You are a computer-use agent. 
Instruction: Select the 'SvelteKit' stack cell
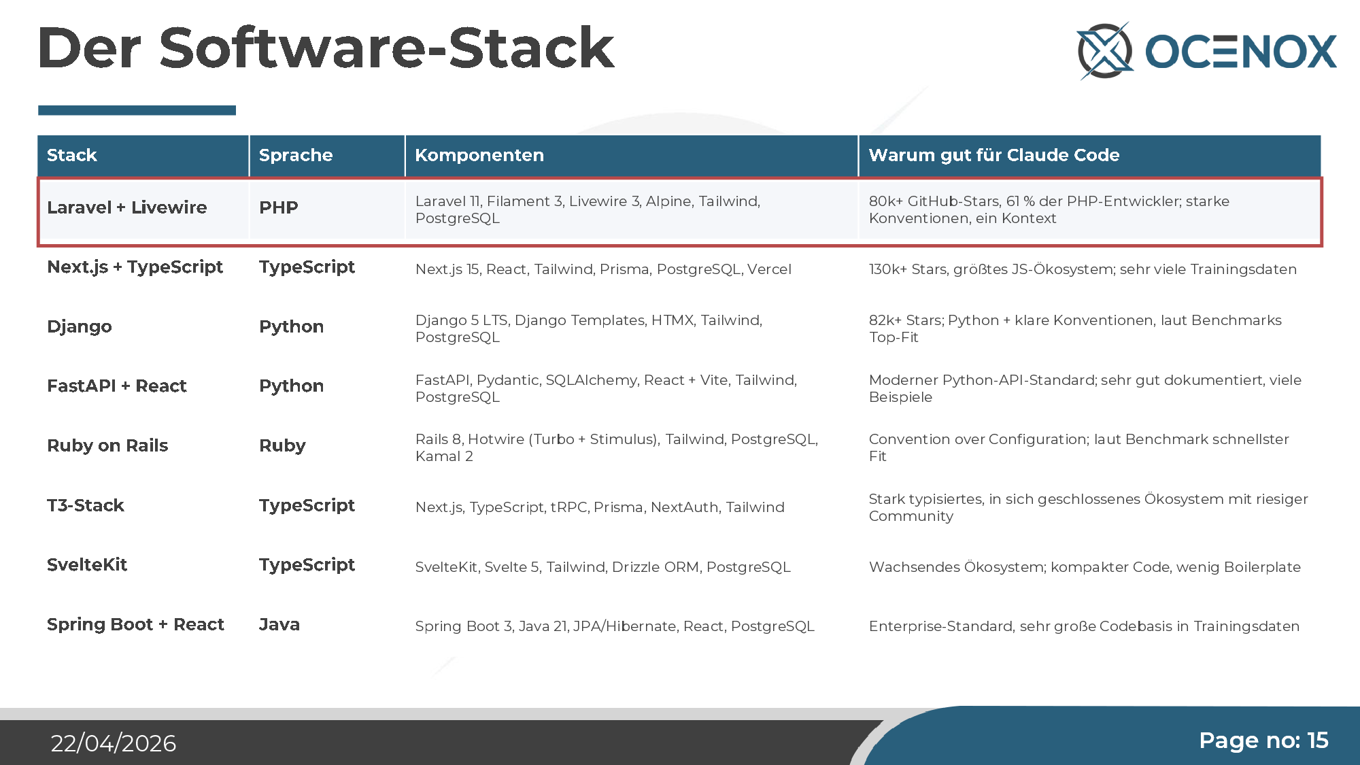pyautogui.click(x=143, y=566)
